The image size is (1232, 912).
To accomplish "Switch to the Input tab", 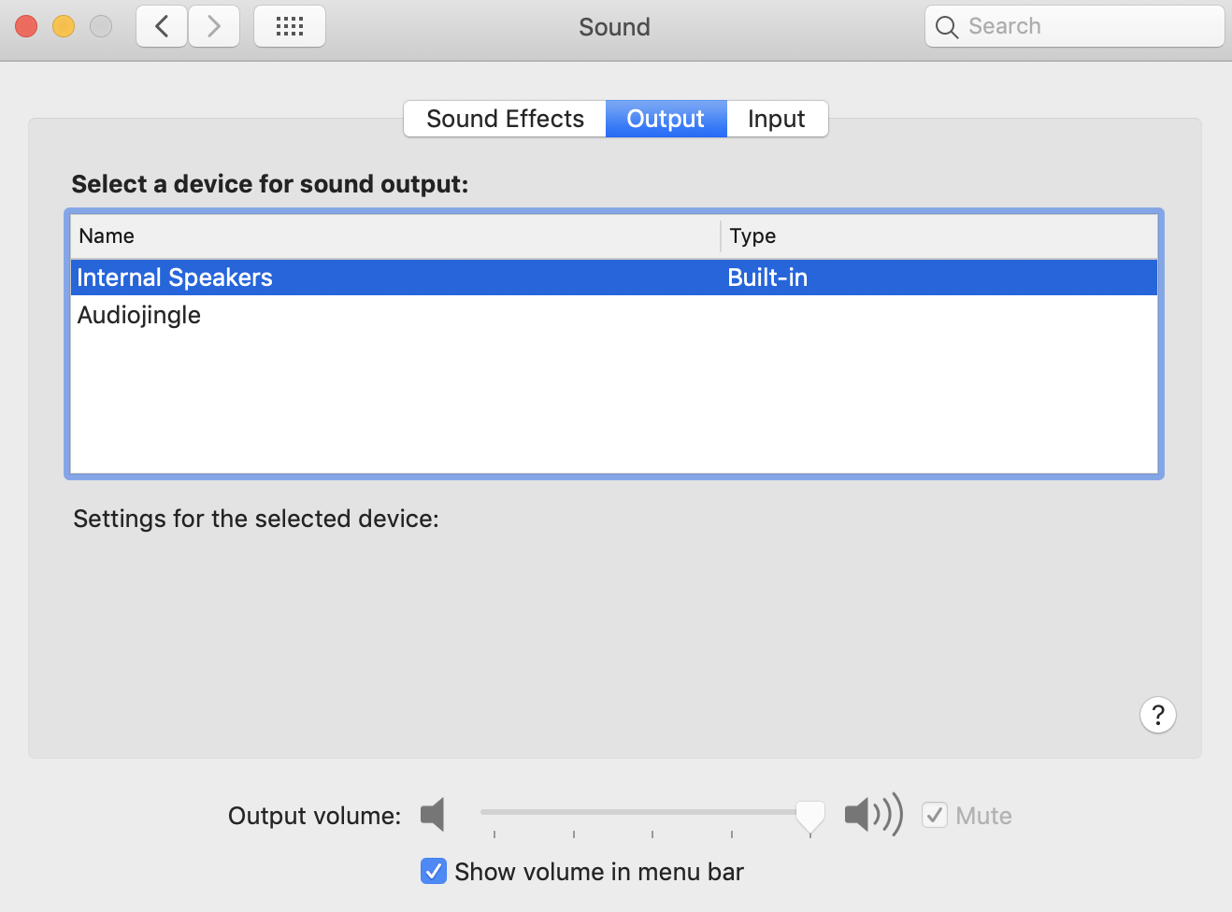I will click(776, 119).
